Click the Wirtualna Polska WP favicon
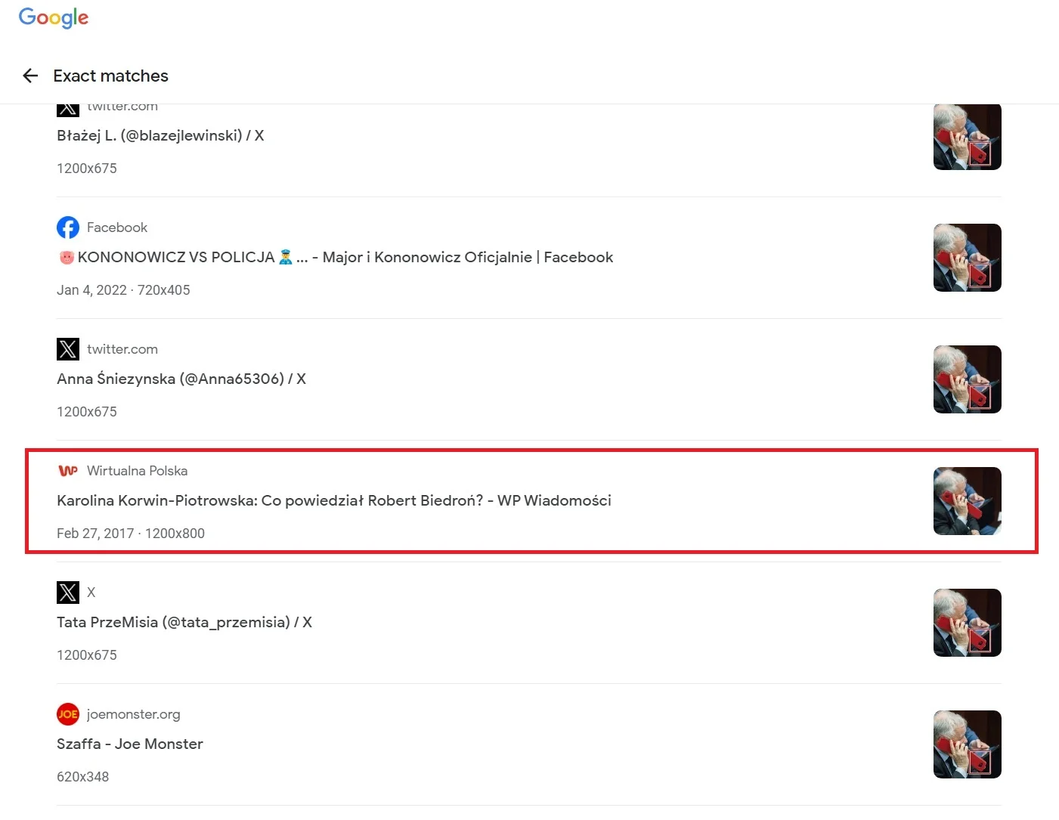Screen dimensions: 1059x820 tap(68, 470)
